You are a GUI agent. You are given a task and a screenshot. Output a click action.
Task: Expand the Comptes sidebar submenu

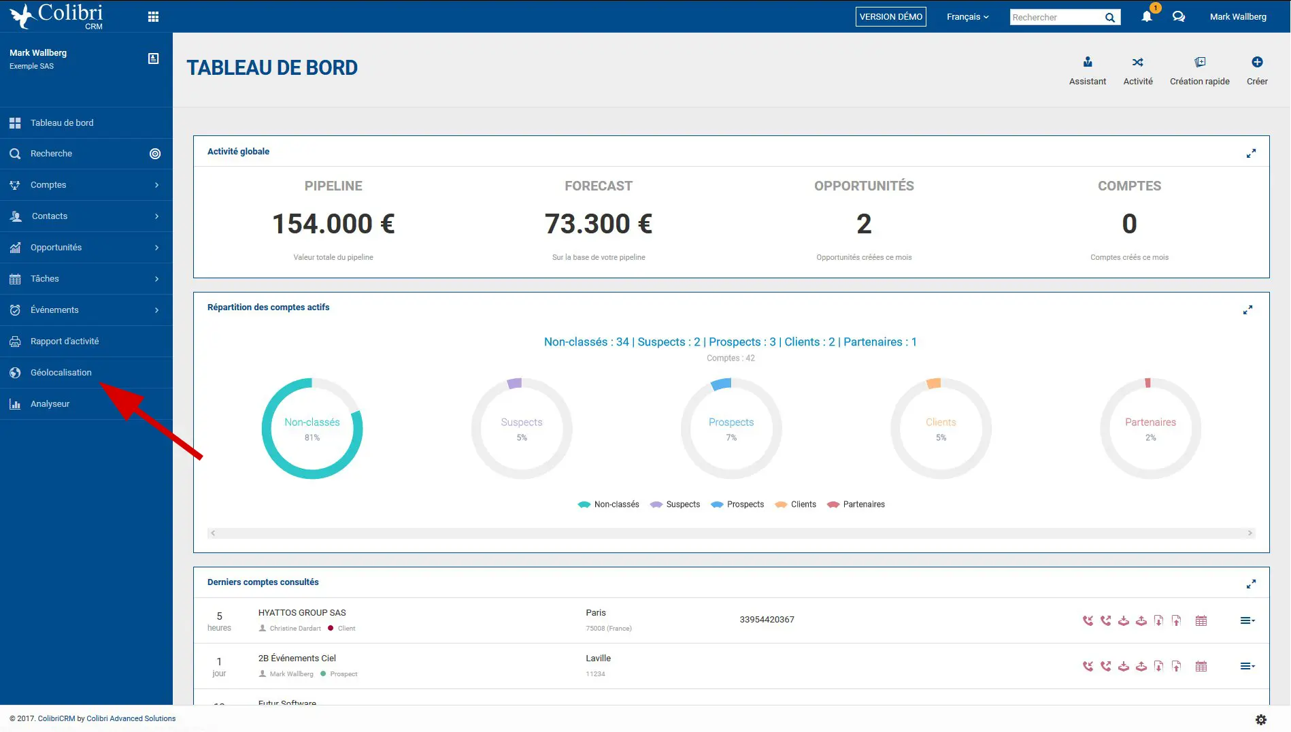click(156, 185)
